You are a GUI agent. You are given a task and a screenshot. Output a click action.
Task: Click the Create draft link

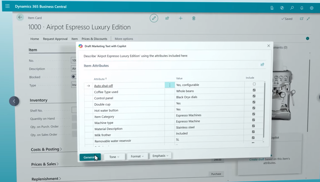pyautogui.click(x=257, y=159)
